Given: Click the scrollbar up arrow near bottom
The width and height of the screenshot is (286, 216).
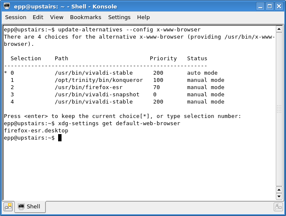Looking at the screenshot, I should click(x=279, y=190).
